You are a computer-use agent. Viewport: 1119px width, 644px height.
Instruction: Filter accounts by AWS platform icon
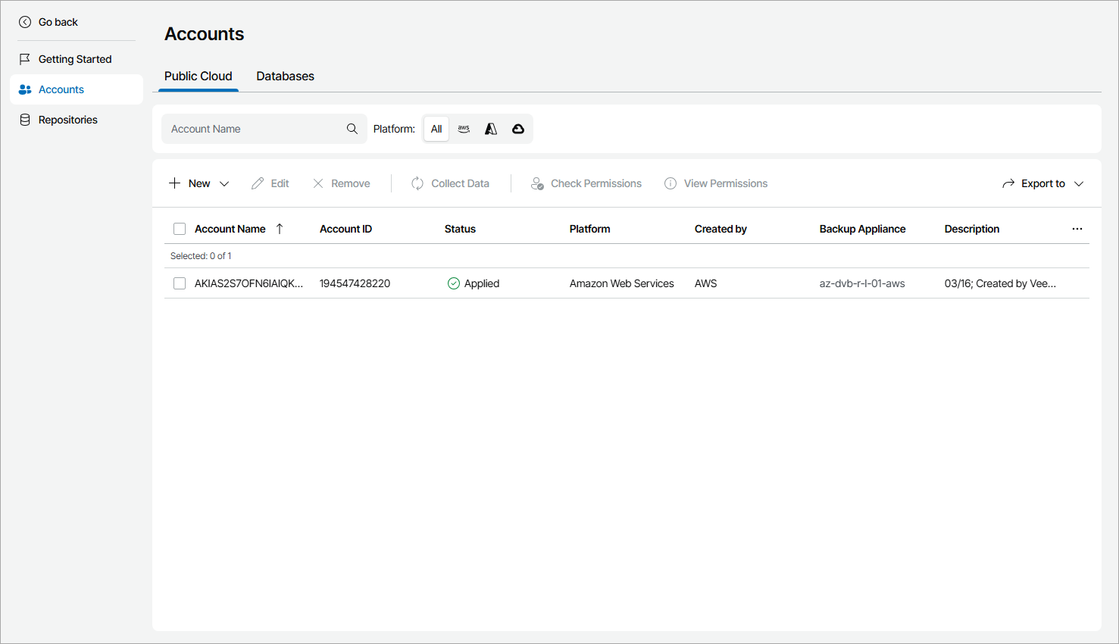point(464,129)
